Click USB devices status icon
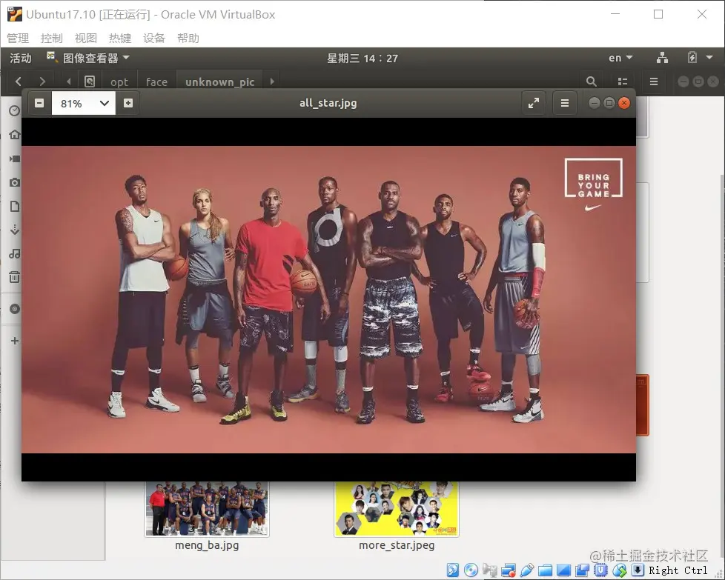Viewport: 725px width, 580px height. (526, 570)
